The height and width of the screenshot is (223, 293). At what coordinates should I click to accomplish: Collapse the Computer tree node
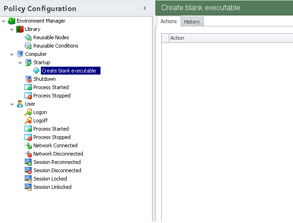(x=12, y=54)
